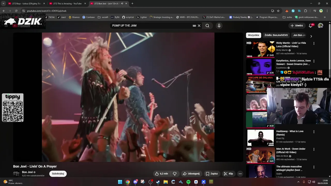
Task: Select the Jon Bon Jovi chip
Action: pos(299,35)
